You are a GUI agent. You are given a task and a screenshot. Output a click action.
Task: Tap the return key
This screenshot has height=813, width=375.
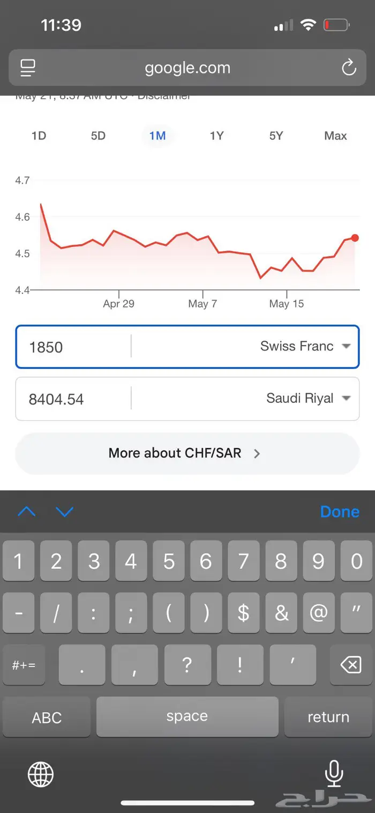coord(328,717)
